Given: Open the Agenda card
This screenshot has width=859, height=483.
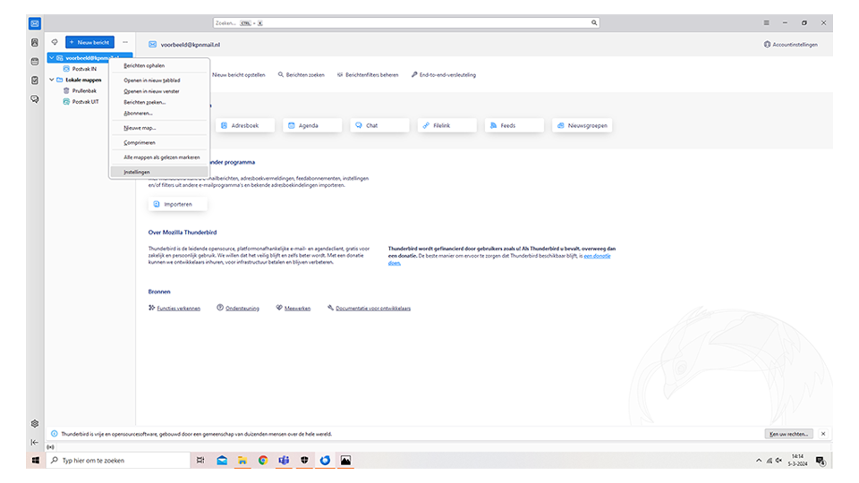Looking at the screenshot, I should 312,125.
